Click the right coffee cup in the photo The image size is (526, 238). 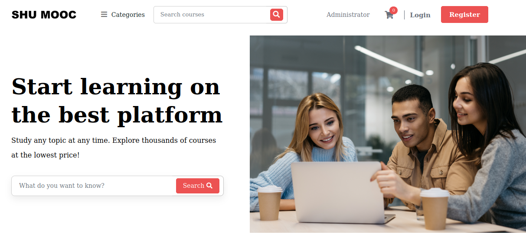[435, 209]
